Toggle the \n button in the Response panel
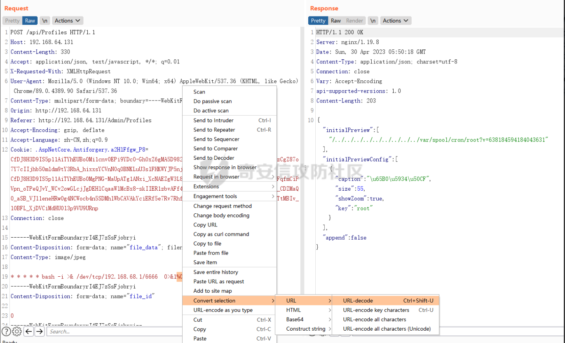The height and width of the screenshot is (343, 565). pos(373,21)
